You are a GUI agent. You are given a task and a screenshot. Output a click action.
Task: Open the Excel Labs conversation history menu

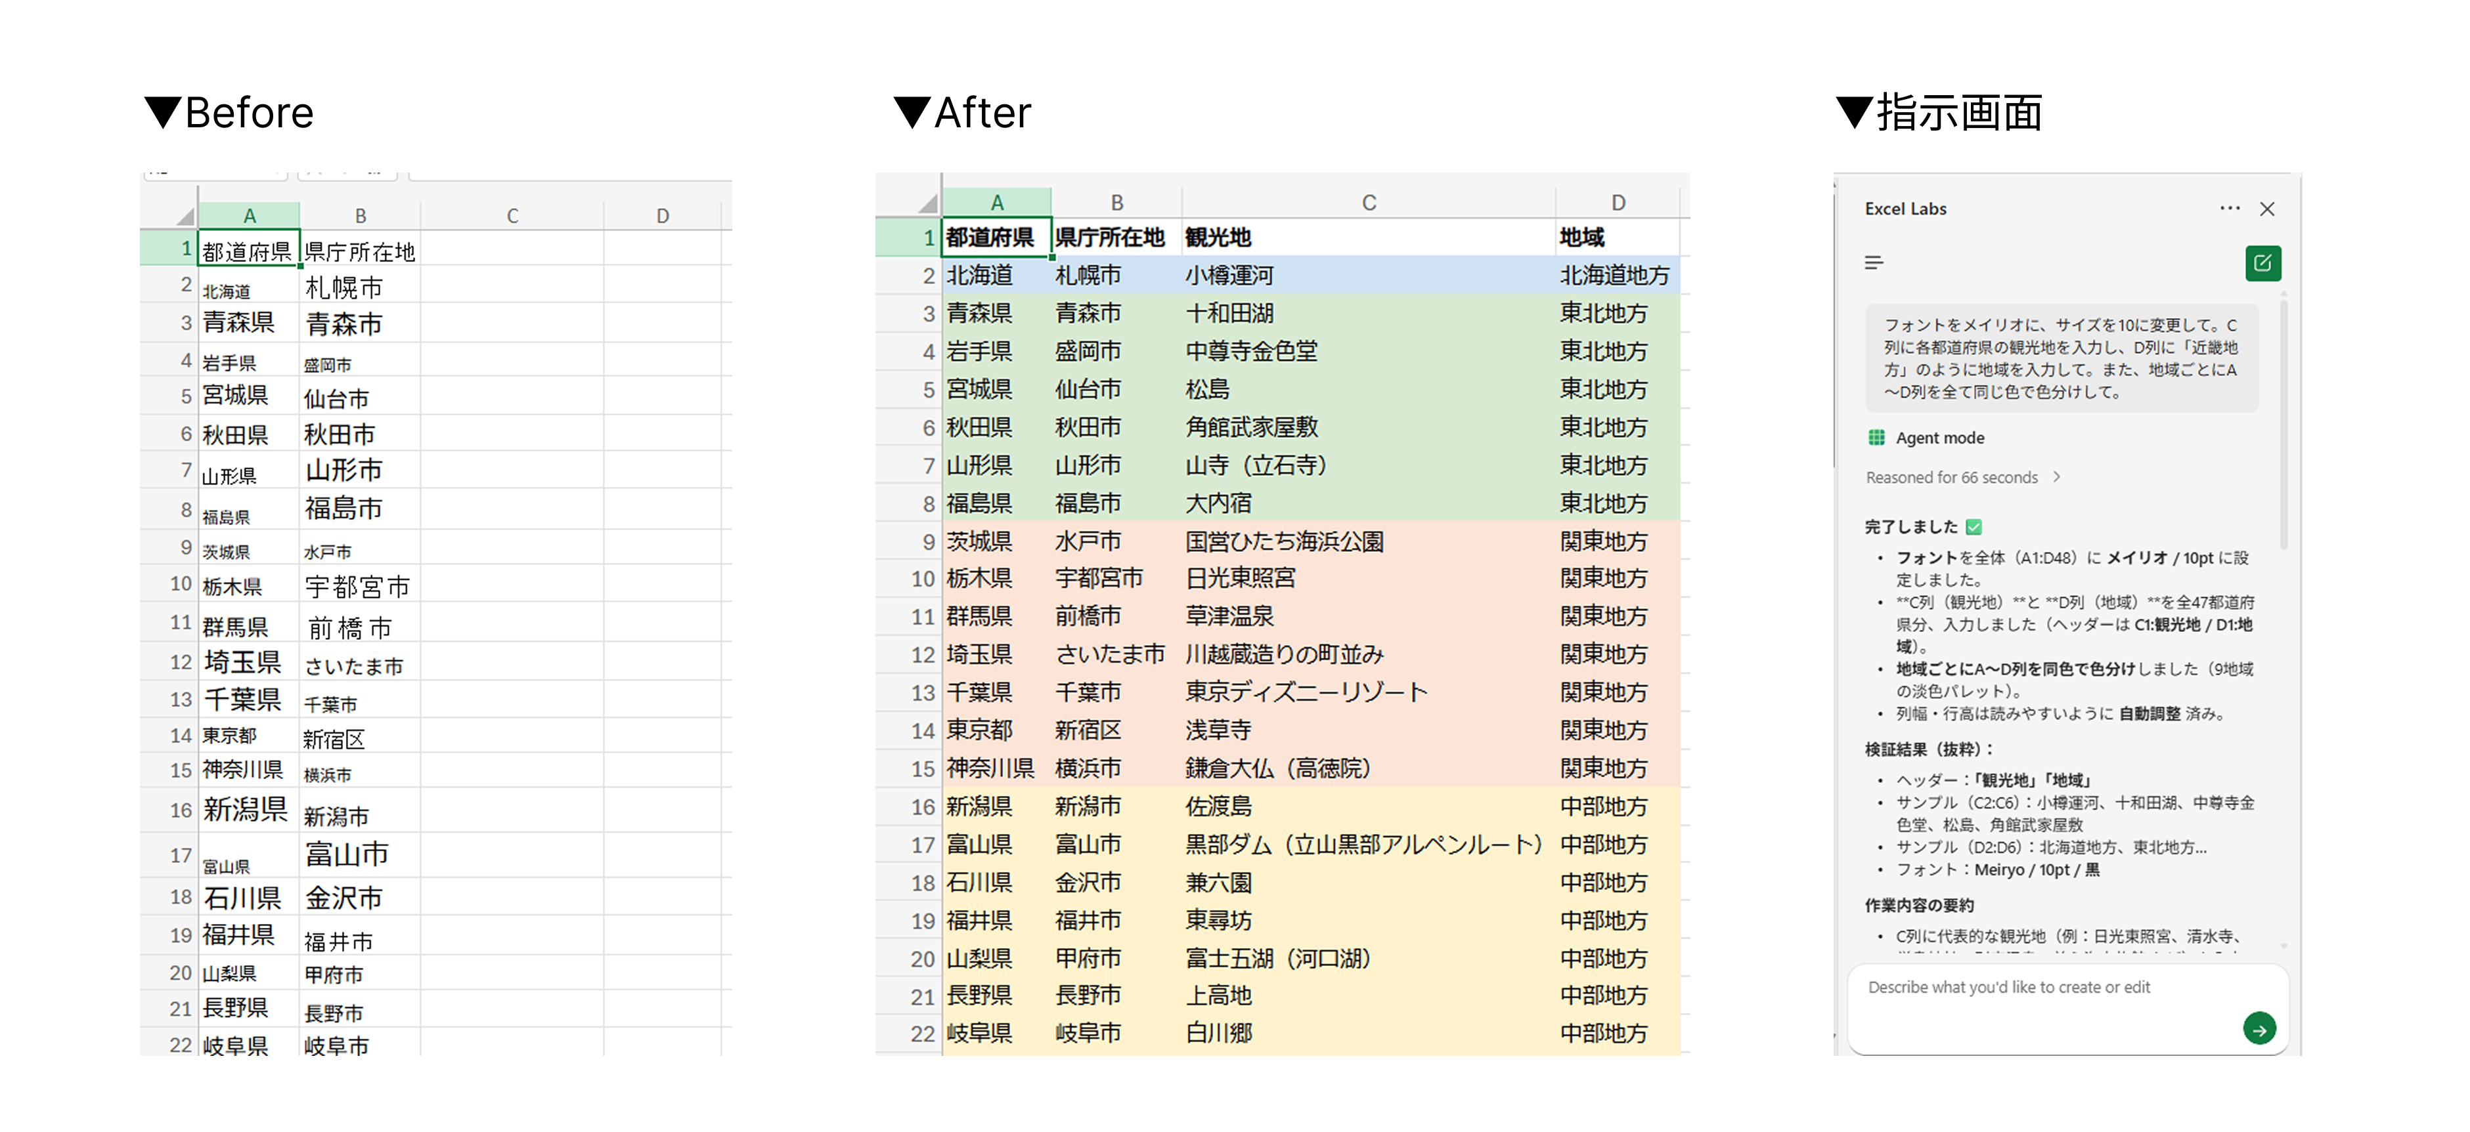tap(1874, 262)
